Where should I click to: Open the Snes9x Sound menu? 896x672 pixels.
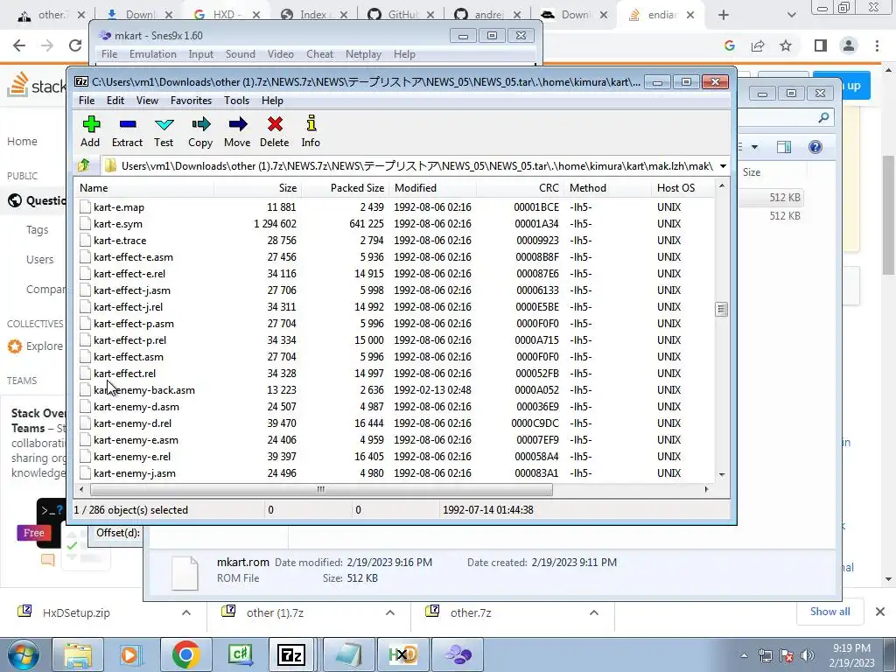(240, 54)
